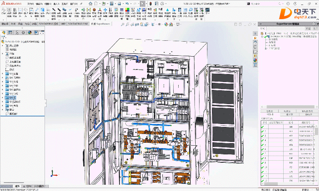Open the dropdown arrow beside the Undo icon
This screenshot has width=319, height=191.
[130, 4]
